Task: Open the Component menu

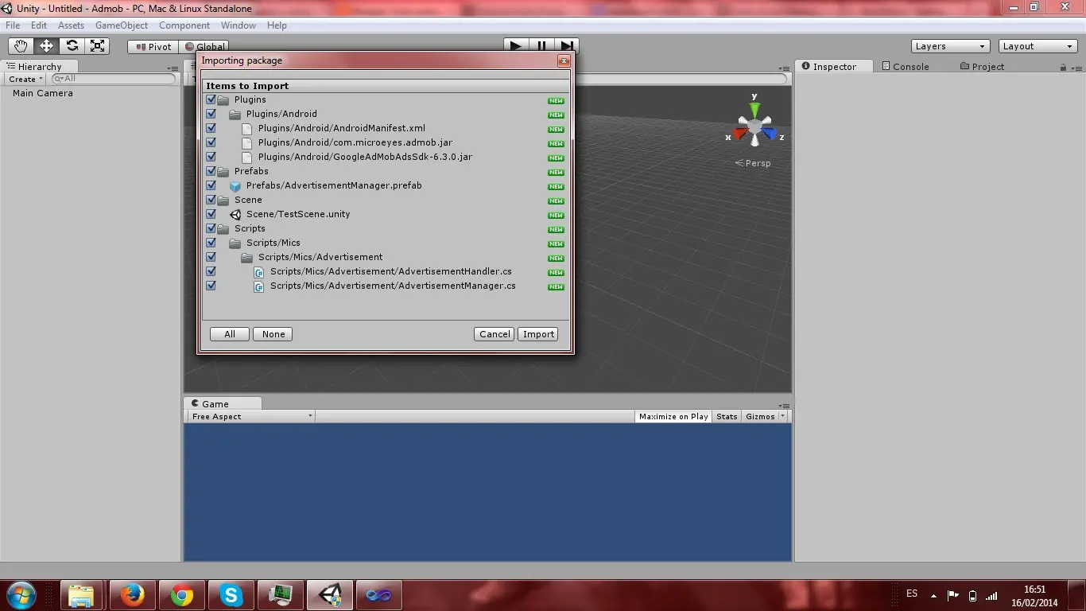Action: point(184,25)
